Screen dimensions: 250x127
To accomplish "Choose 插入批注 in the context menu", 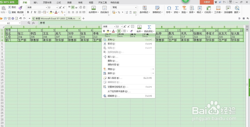I will click(128, 78).
